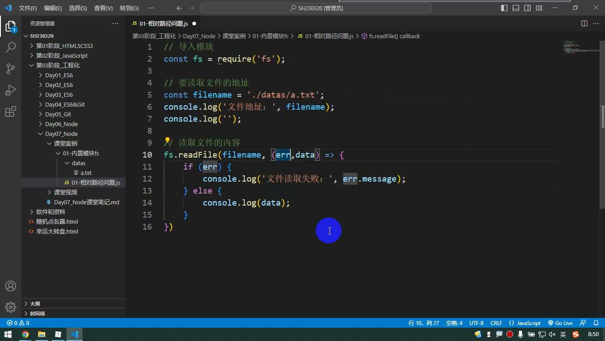Viewport: 605px width, 341px height.
Task: Open the 查看(V) menu
Action: (103, 8)
